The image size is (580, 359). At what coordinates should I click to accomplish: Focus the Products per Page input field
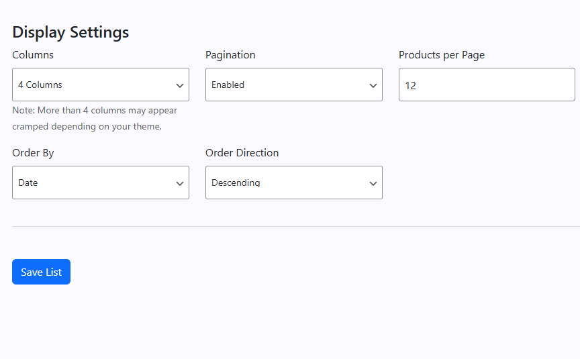click(487, 85)
